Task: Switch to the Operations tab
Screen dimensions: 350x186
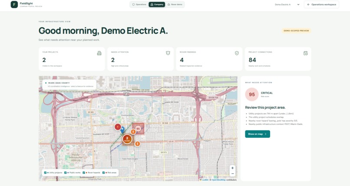Action: coord(139,4)
